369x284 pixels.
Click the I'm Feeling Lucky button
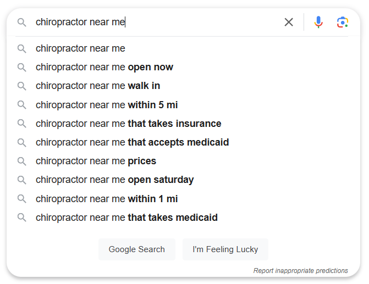coord(225,249)
